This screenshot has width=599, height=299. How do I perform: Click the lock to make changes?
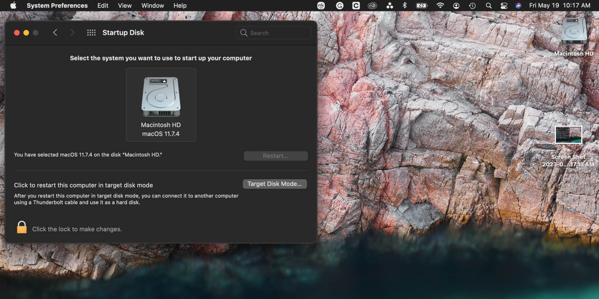click(x=22, y=227)
